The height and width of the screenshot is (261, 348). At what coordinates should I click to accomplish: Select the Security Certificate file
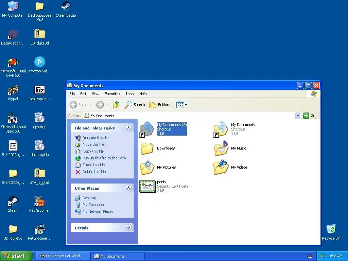coord(164,186)
